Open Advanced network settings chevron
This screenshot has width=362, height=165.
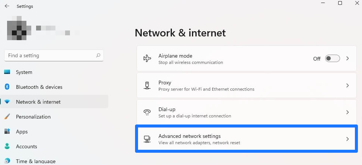[x=347, y=139]
